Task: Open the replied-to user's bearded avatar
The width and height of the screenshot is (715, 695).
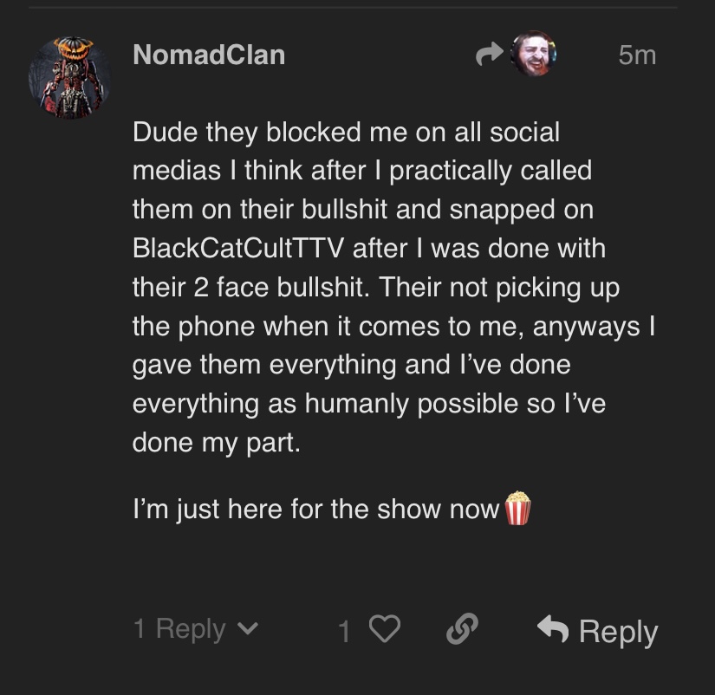Action: [x=533, y=55]
